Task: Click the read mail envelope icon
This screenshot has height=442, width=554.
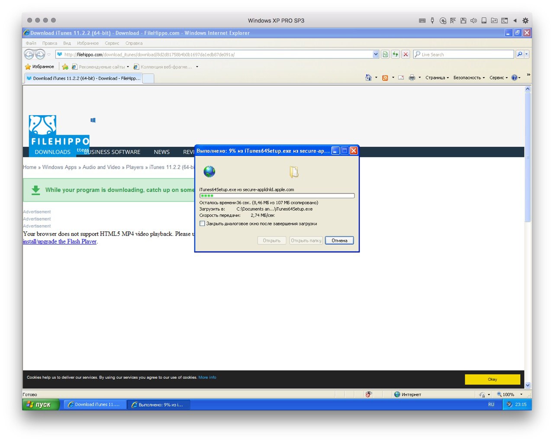Action: [401, 78]
